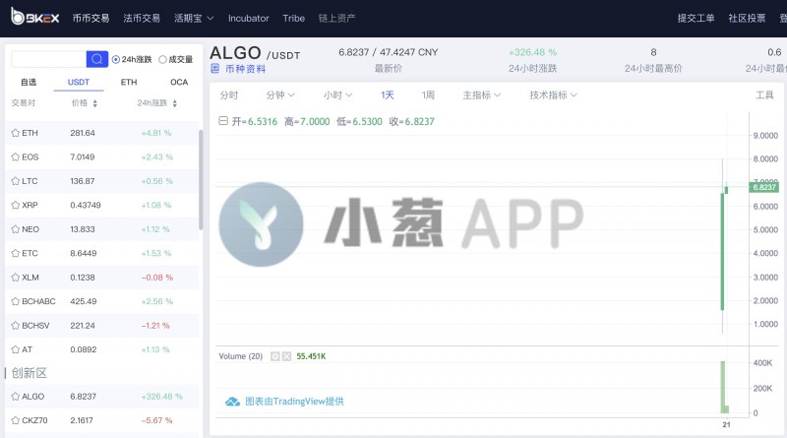Open Incubator in top navigation

249,19
